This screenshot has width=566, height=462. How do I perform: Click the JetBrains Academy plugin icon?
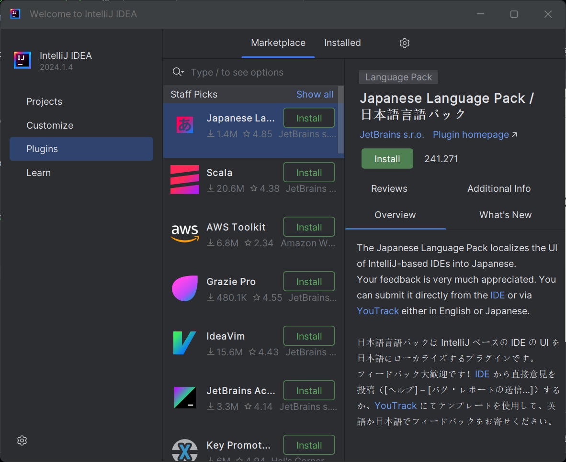(x=184, y=396)
